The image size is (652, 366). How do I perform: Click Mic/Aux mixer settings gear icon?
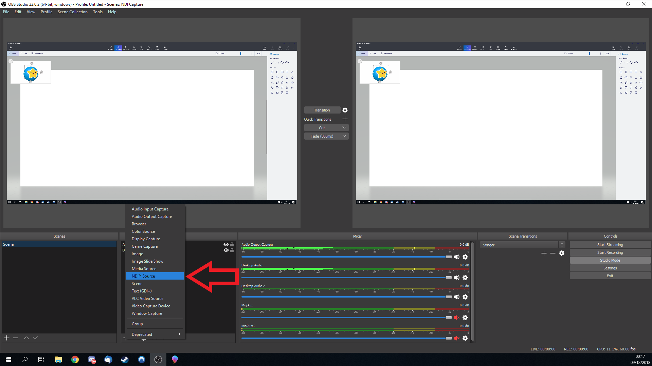(x=465, y=317)
